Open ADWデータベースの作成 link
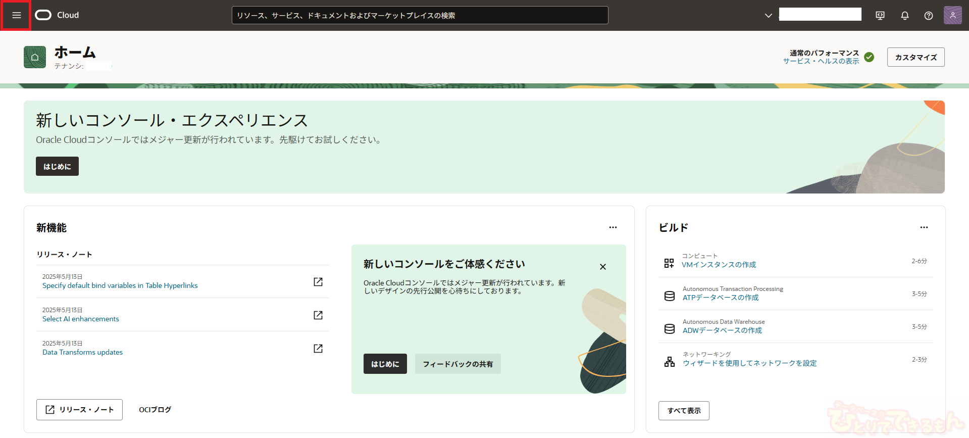The height and width of the screenshot is (438, 969). pyautogui.click(x=722, y=330)
